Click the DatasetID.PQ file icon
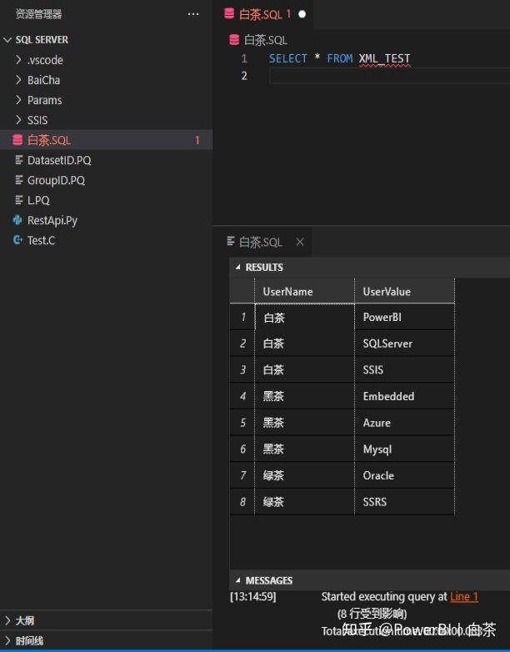510x652 pixels. pos(17,160)
